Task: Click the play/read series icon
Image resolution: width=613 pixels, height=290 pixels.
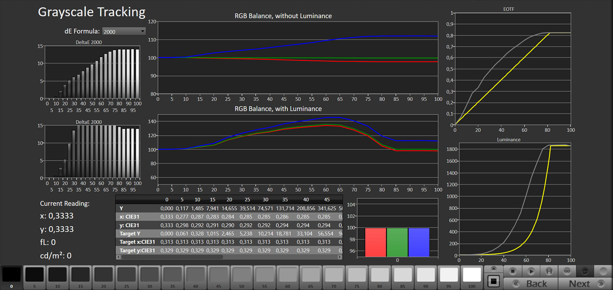Action: (x=531, y=271)
